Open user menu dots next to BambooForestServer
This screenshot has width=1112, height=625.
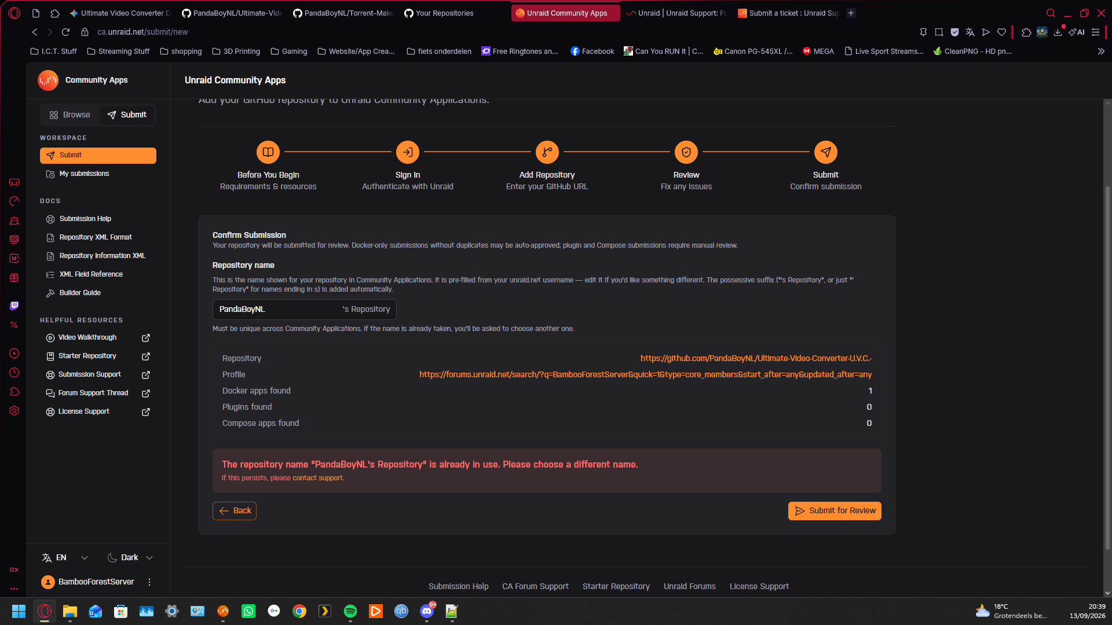[x=149, y=582]
